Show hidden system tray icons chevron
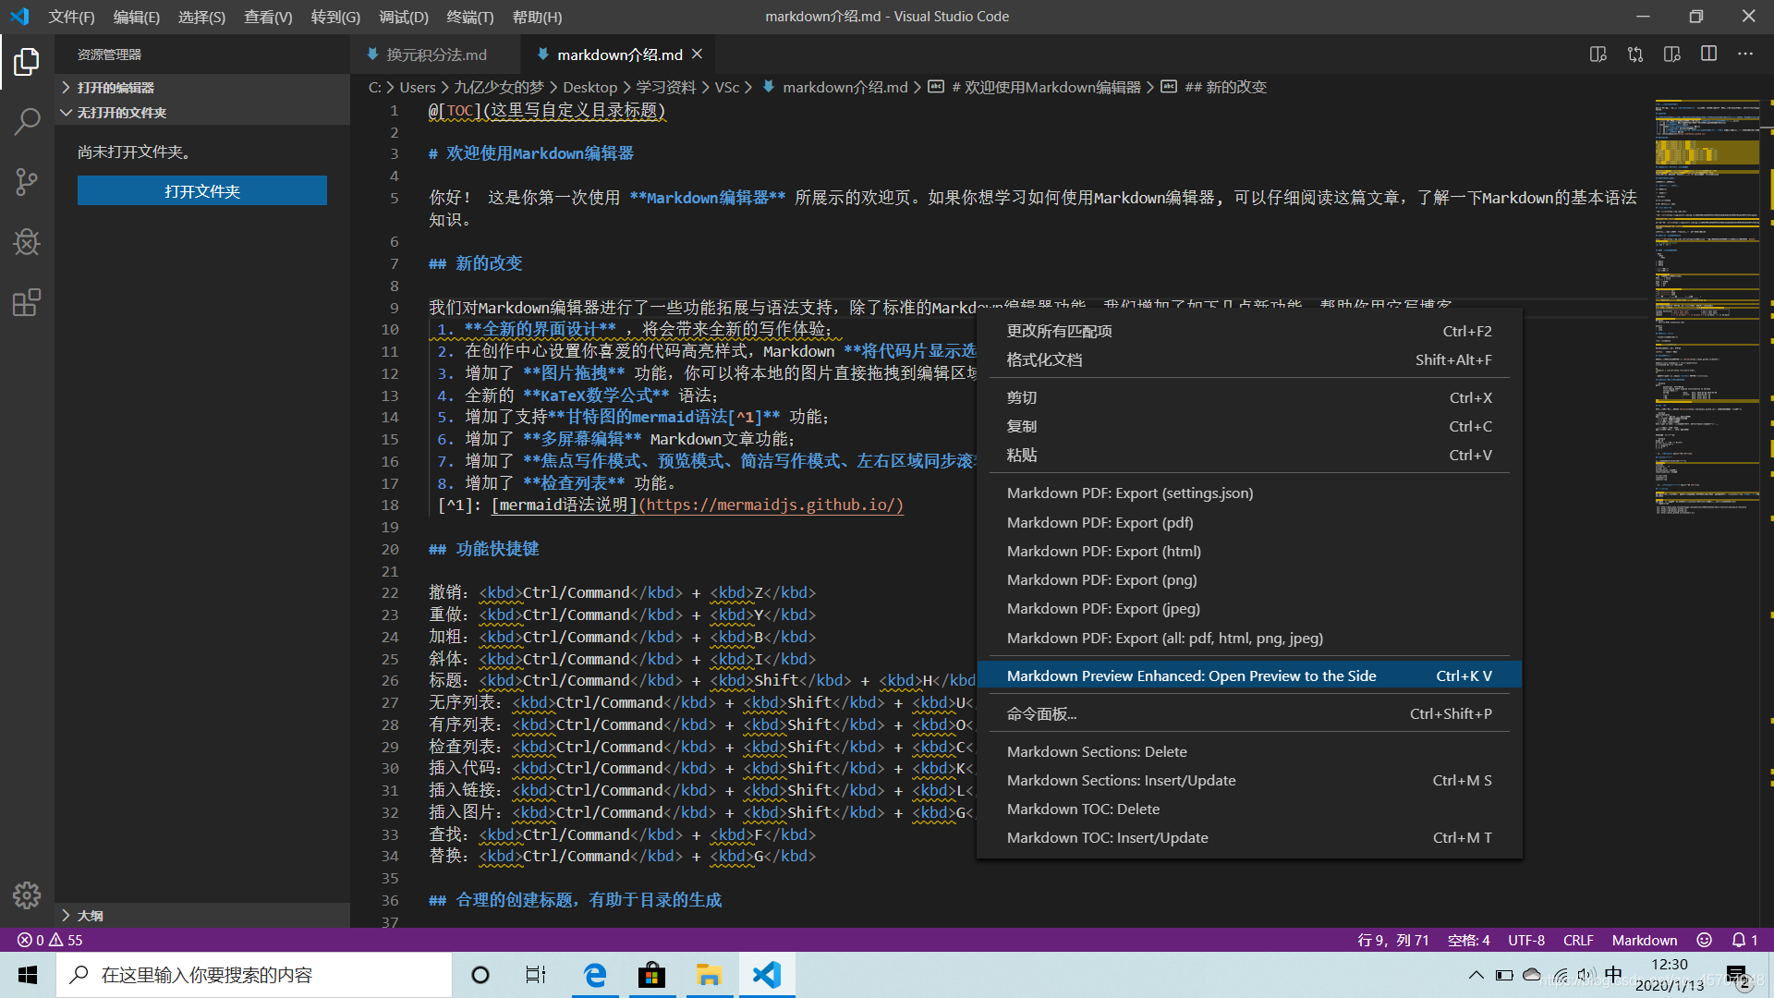 [1476, 975]
